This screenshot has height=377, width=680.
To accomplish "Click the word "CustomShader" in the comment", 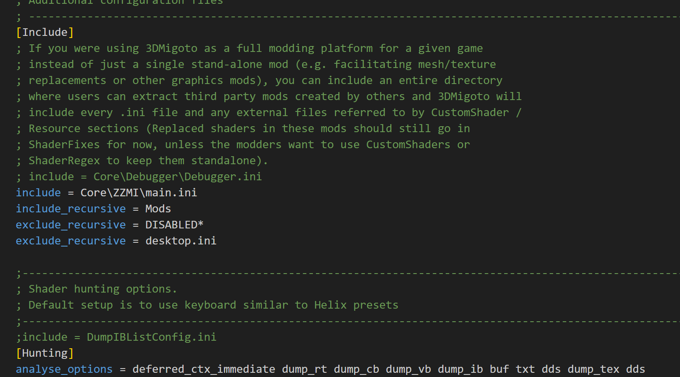I will click(x=470, y=113).
